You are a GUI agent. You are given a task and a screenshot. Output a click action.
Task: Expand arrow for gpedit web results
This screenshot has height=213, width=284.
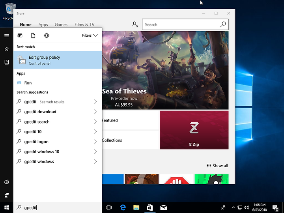pos(95,102)
